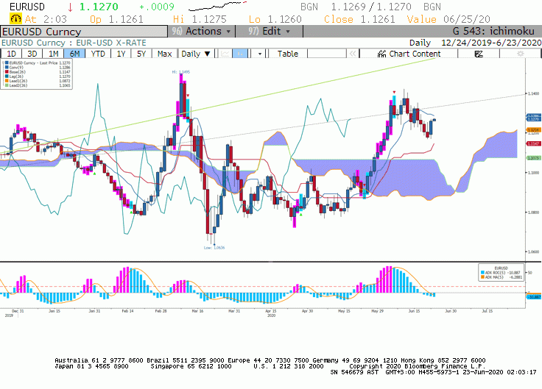
Task: Click ADX MA(5) legend entry in lower panel
Action: [501, 276]
